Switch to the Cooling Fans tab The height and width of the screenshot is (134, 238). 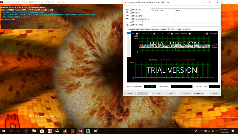[x=145, y=29]
